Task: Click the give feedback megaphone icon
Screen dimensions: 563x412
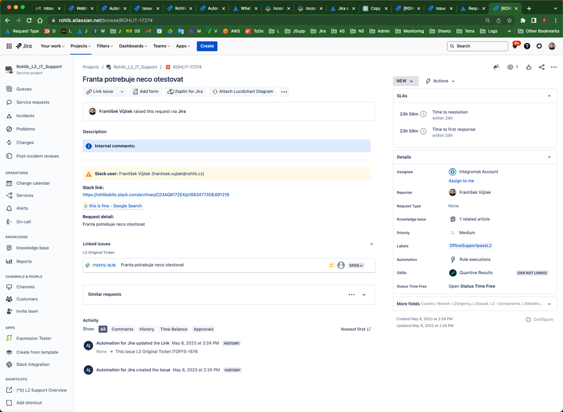Action: [496, 67]
